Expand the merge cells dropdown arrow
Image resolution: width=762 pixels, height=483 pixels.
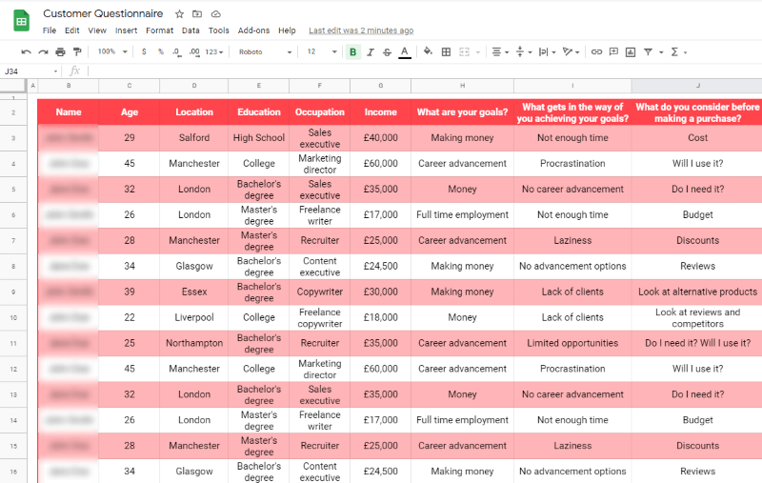(478, 52)
